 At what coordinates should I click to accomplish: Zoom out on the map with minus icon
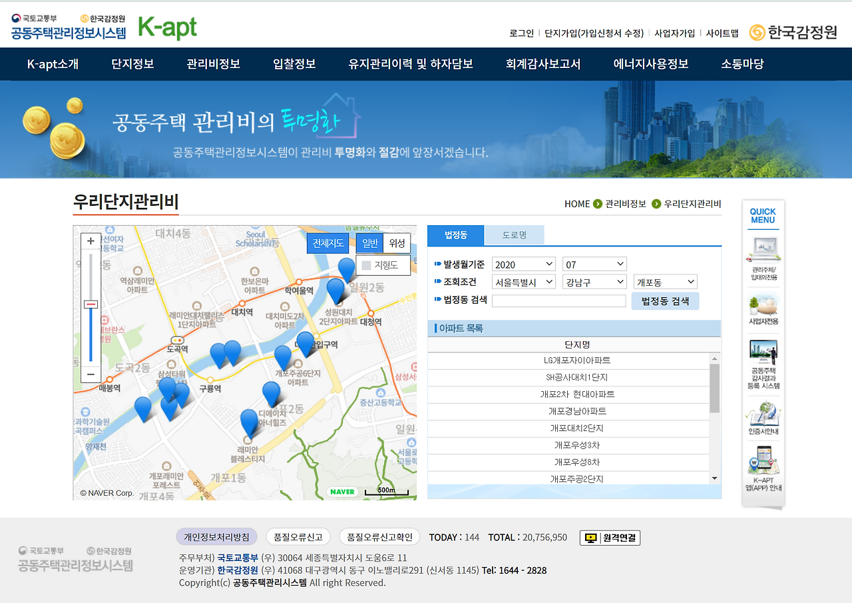tap(91, 374)
